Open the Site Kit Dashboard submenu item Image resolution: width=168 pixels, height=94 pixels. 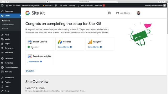[x=6, y=21]
